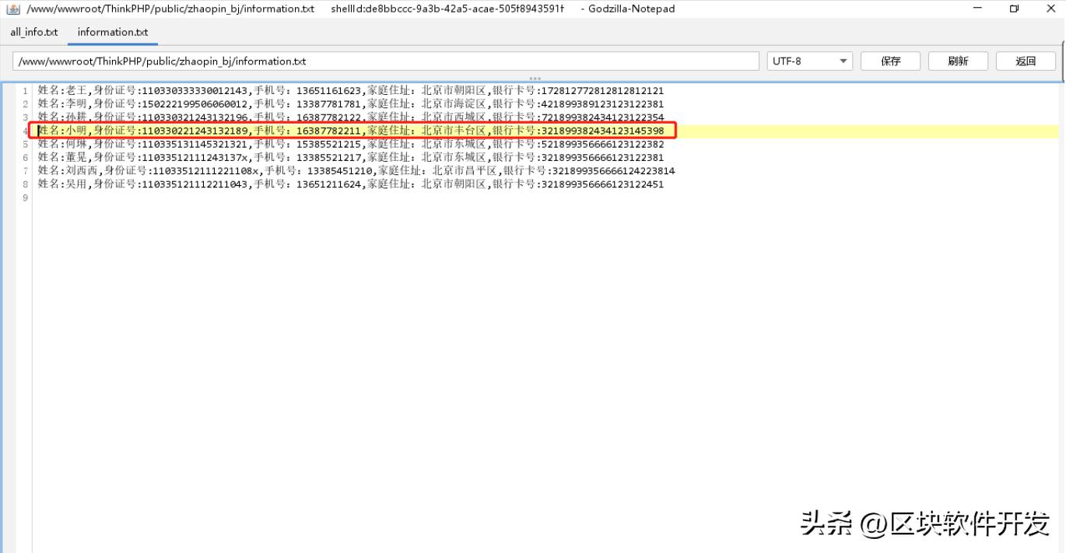Click the line with 姓名:吴用

click(351, 184)
